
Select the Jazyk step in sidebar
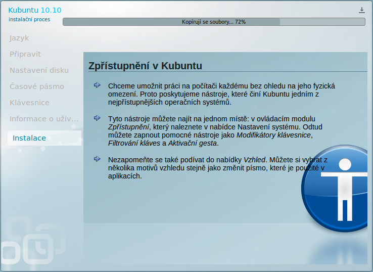point(19,38)
